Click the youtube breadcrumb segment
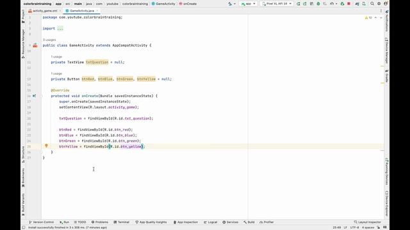Screen dimensions: 410x230 [x=113, y=4]
